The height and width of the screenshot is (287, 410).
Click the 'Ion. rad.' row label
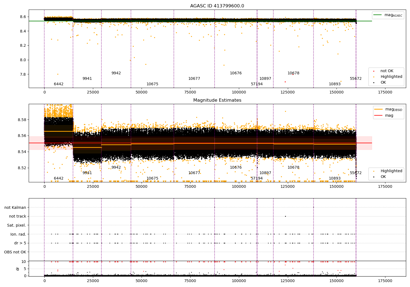(x=18, y=234)
